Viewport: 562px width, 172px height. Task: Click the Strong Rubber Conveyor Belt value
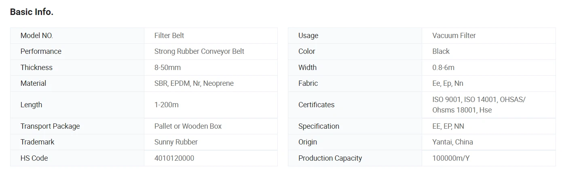pyautogui.click(x=199, y=51)
